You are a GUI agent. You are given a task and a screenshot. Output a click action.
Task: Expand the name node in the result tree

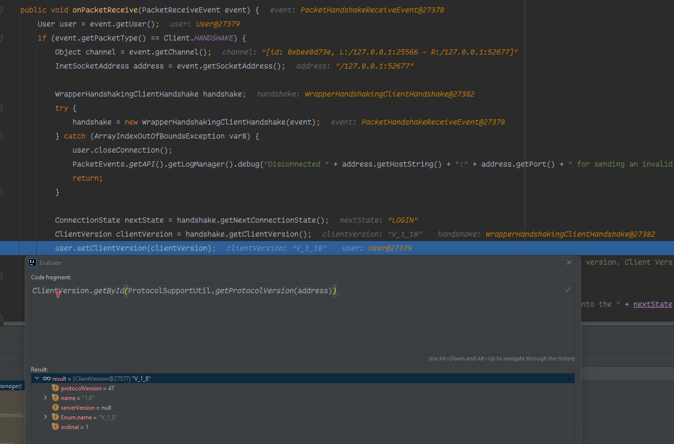coord(45,397)
